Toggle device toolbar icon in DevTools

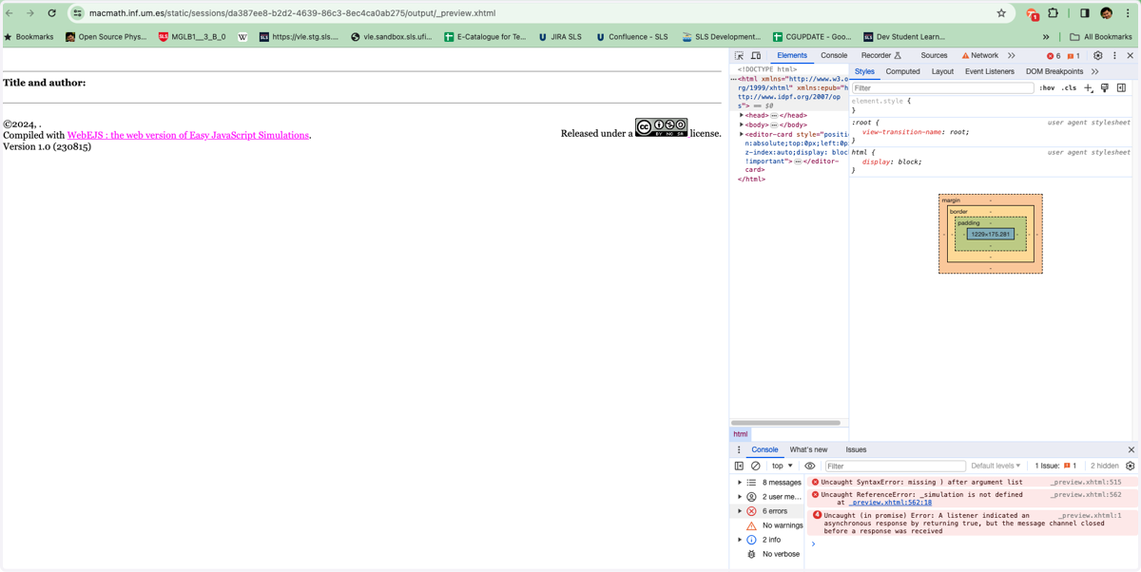756,56
